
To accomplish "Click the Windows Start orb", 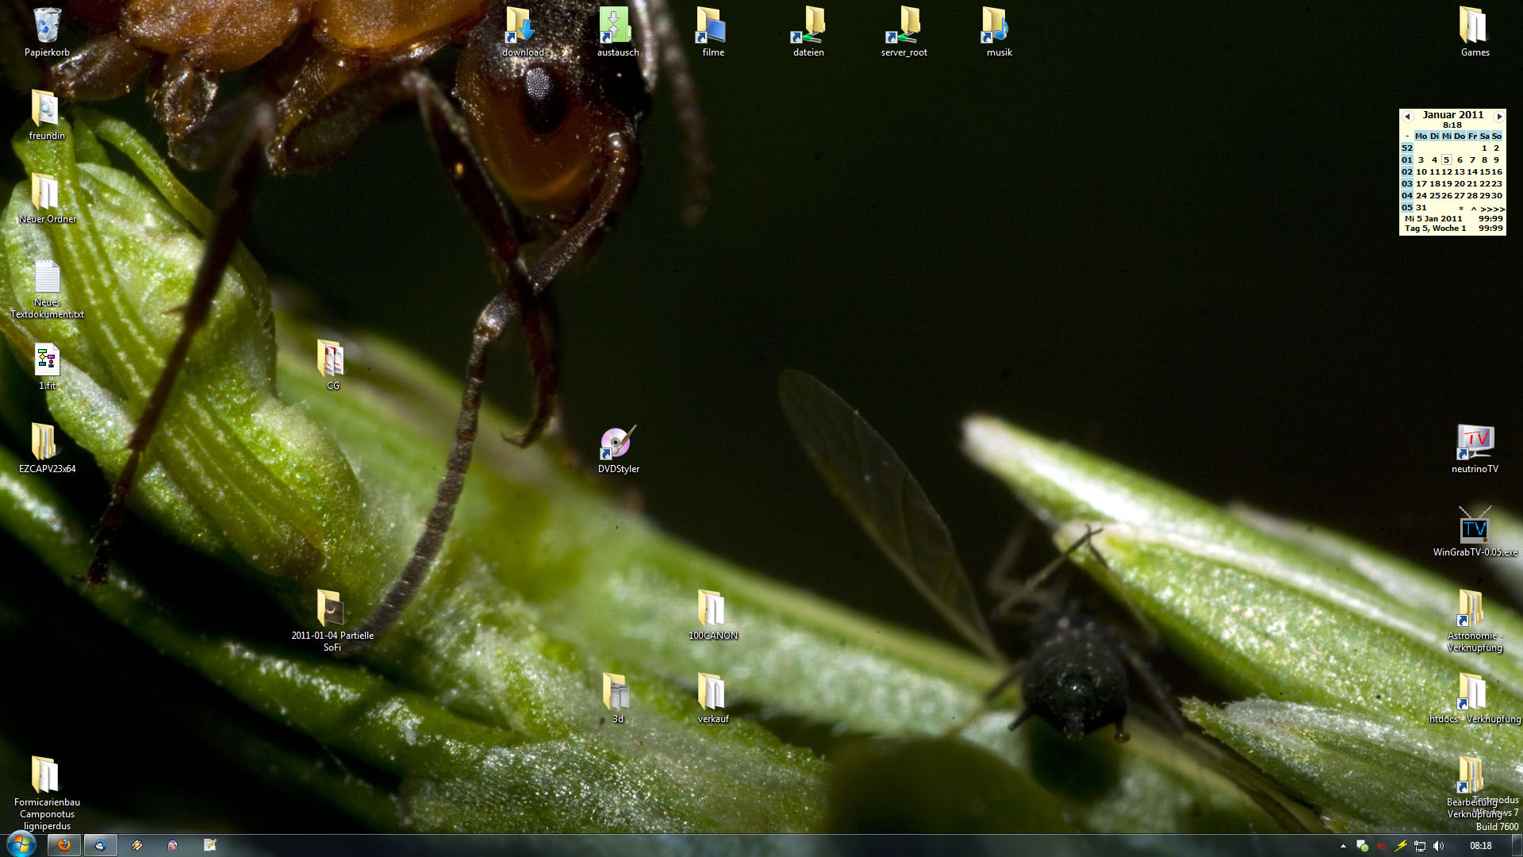I will click(21, 844).
